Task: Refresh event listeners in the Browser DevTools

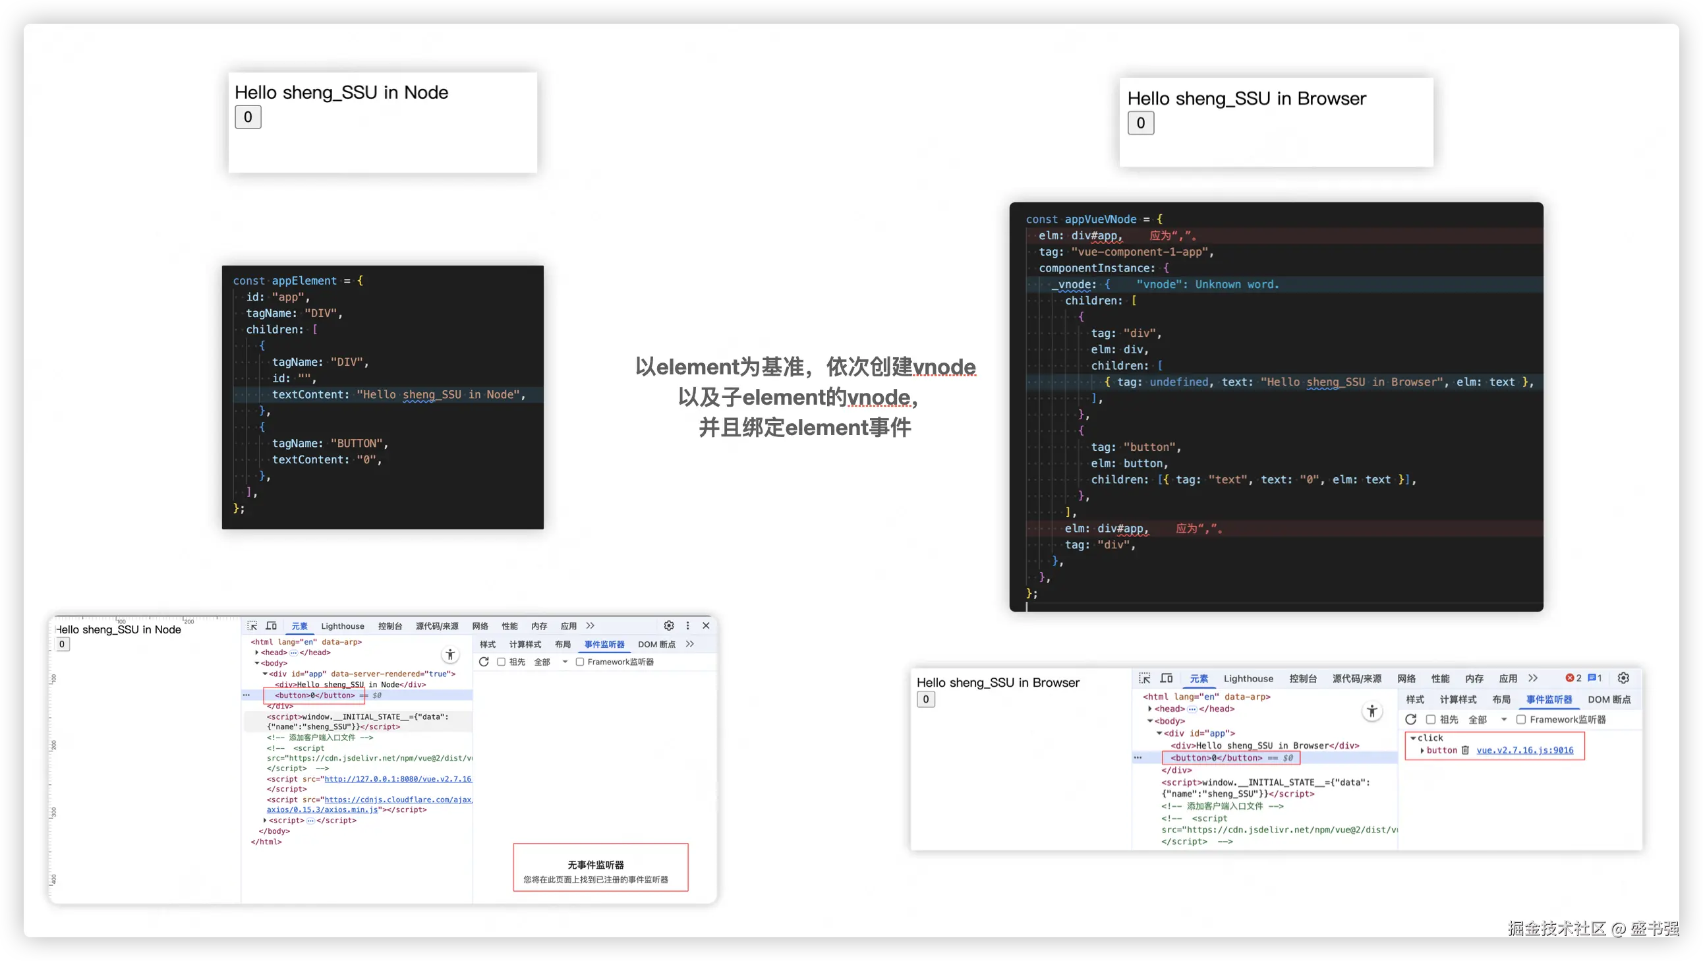Action: tap(1411, 720)
